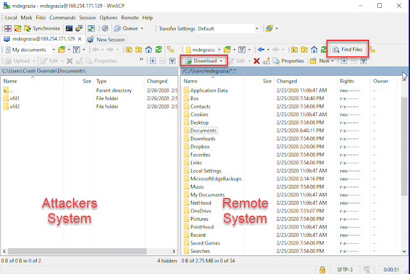
Task: Open remote Properties button
Action: point(288,61)
